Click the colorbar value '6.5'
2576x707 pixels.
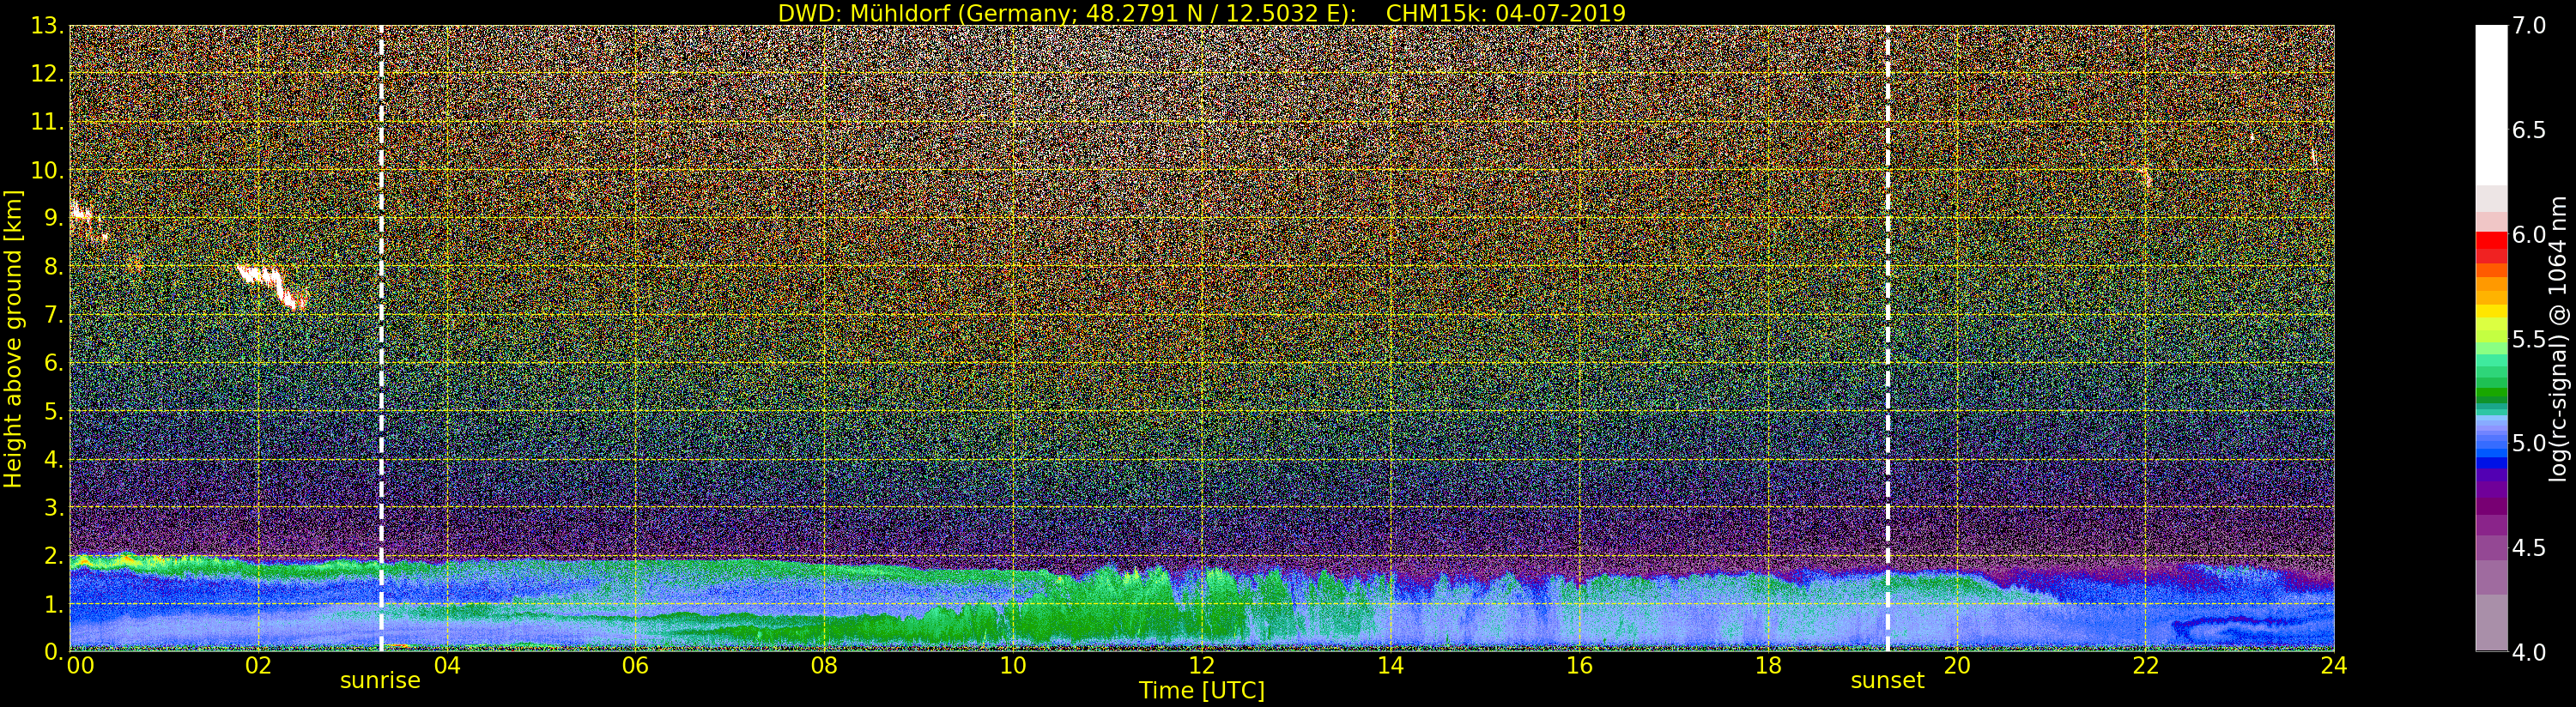[x=2529, y=130]
